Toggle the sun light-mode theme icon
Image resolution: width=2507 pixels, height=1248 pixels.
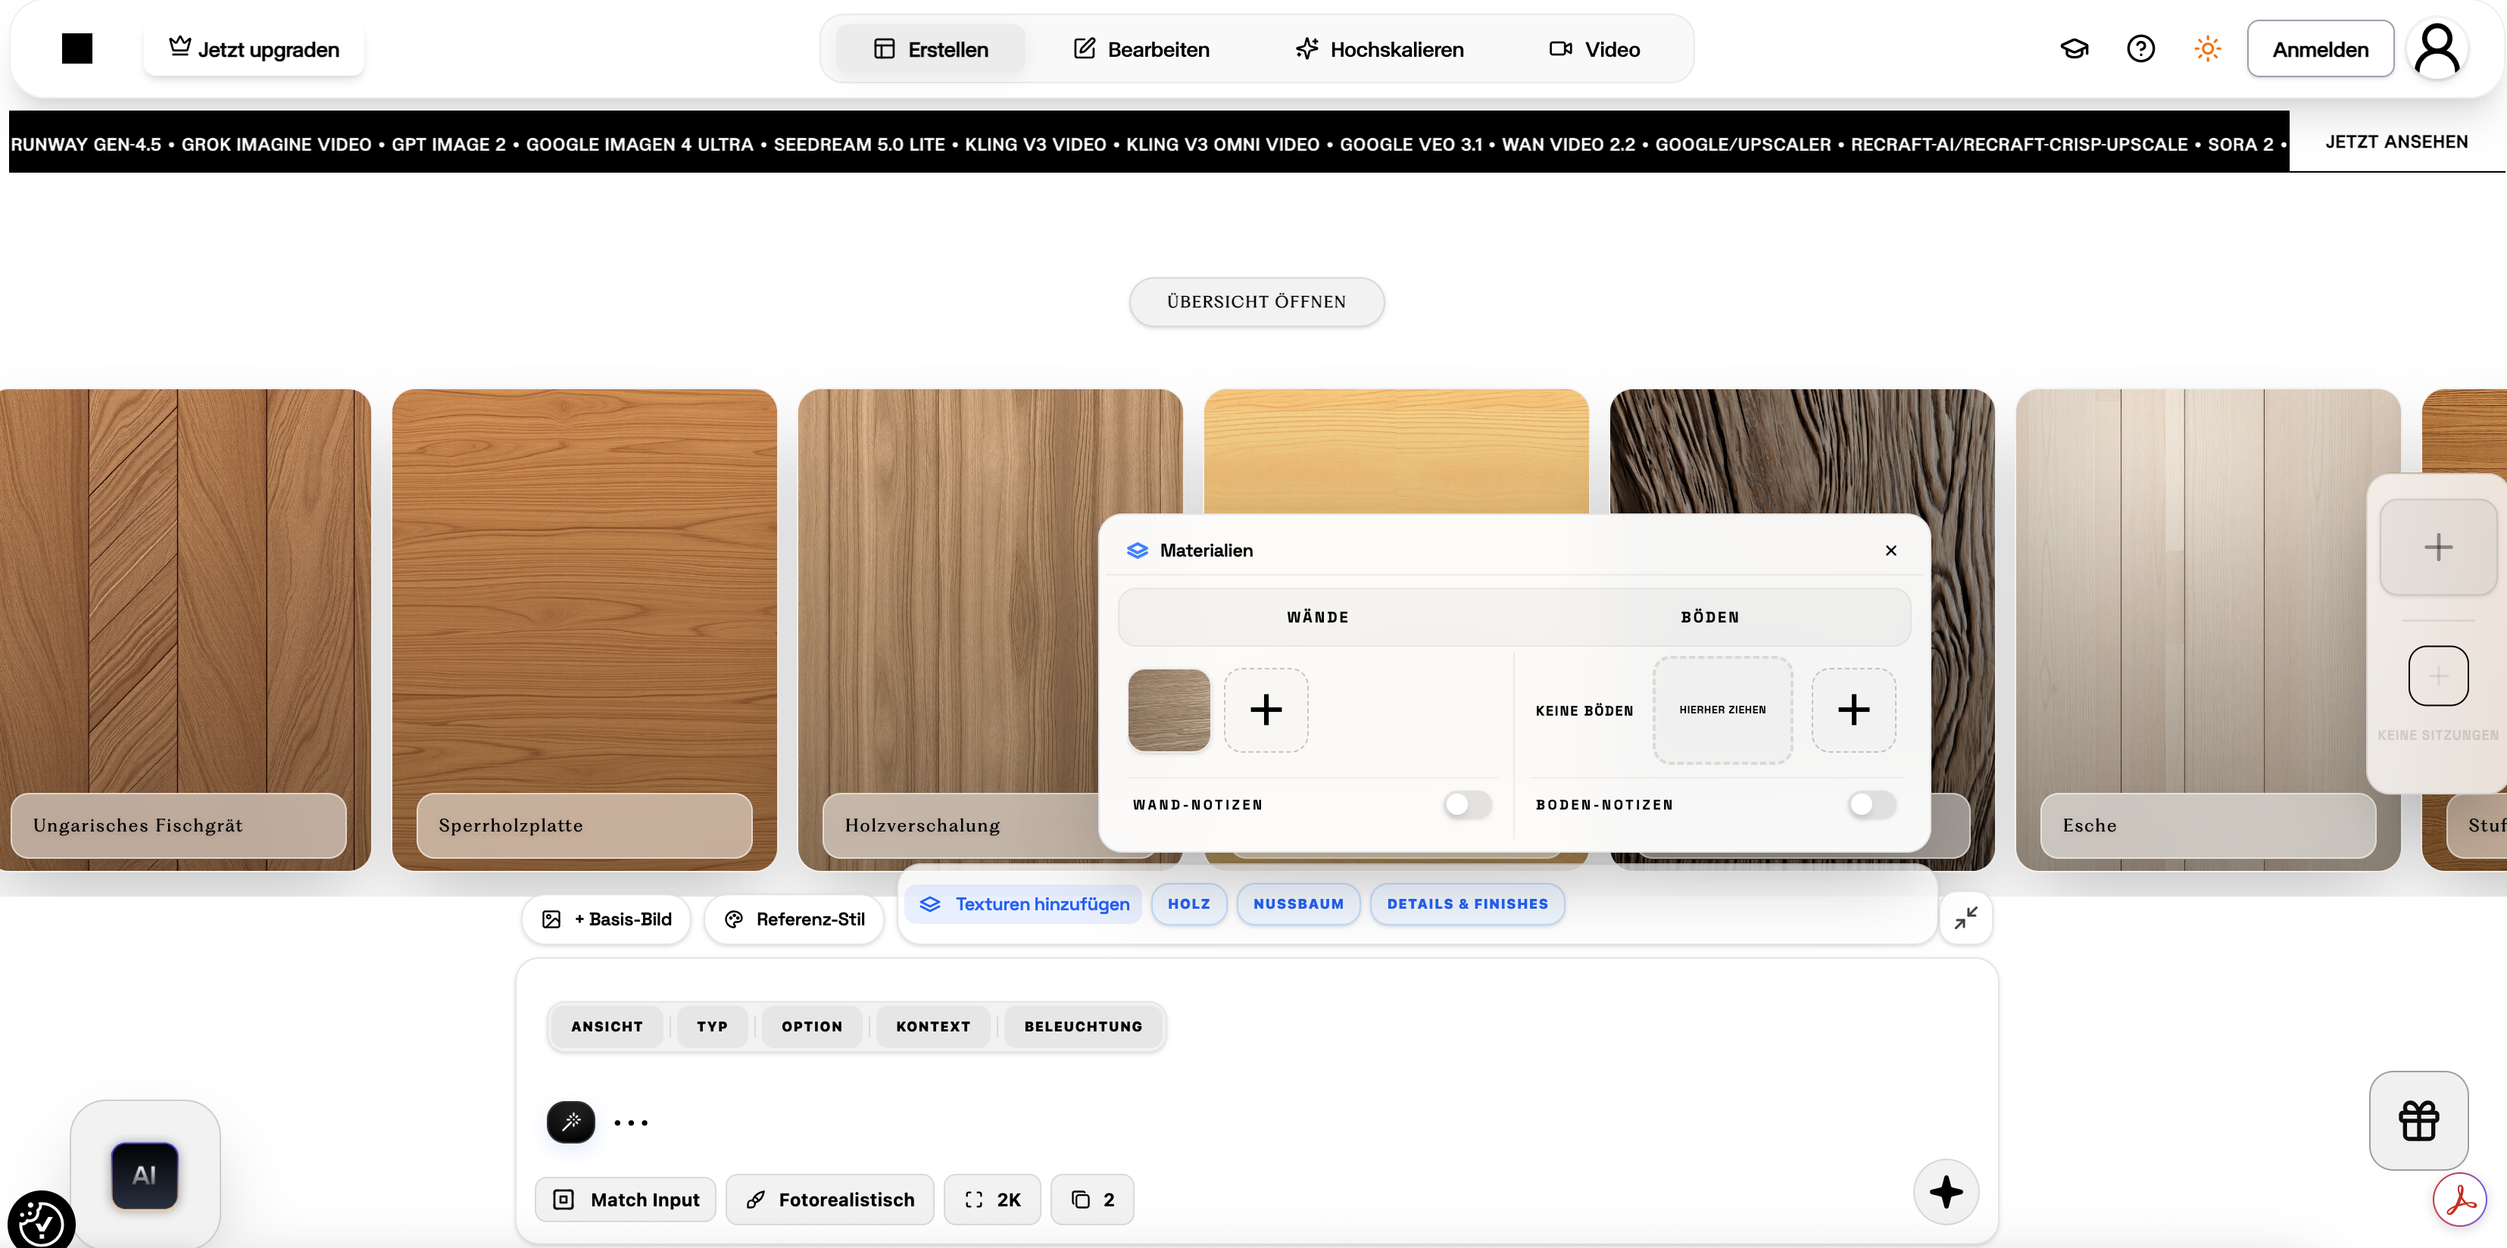pyautogui.click(x=2207, y=48)
